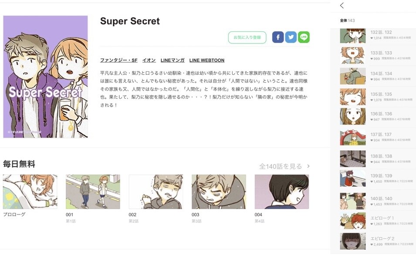Image resolution: width=416 pixels, height=255 pixels.
Task: Select 140話 in the side episode list
Action: point(377,201)
